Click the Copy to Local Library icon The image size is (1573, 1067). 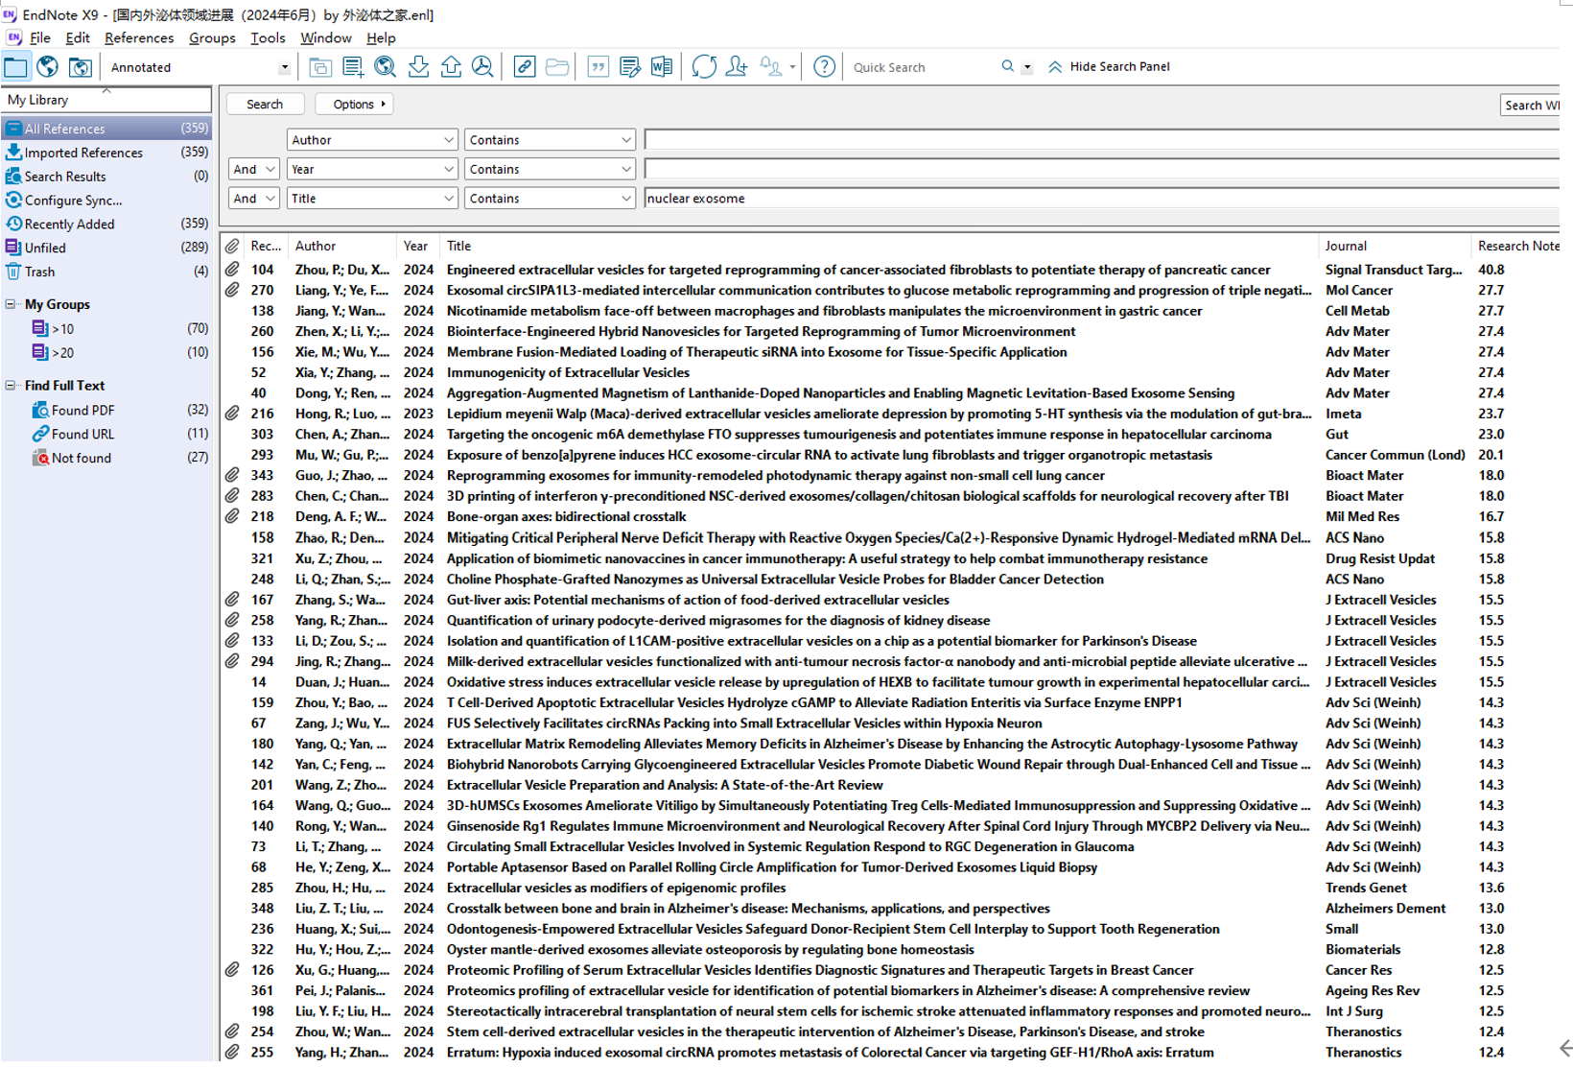[320, 67]
